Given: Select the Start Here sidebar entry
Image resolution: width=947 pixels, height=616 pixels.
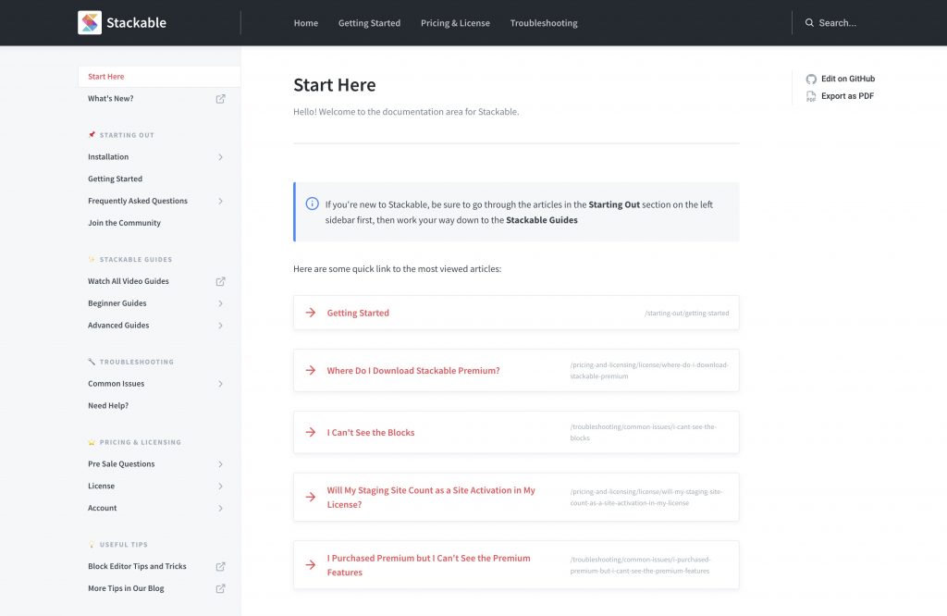Looking at the screenshot, I should point(105,76).
